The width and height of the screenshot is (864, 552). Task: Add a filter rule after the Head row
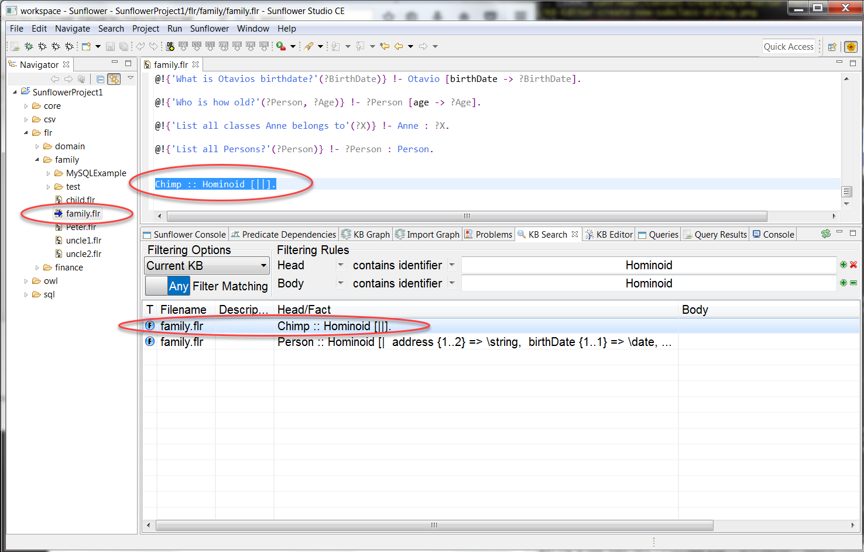844,265
